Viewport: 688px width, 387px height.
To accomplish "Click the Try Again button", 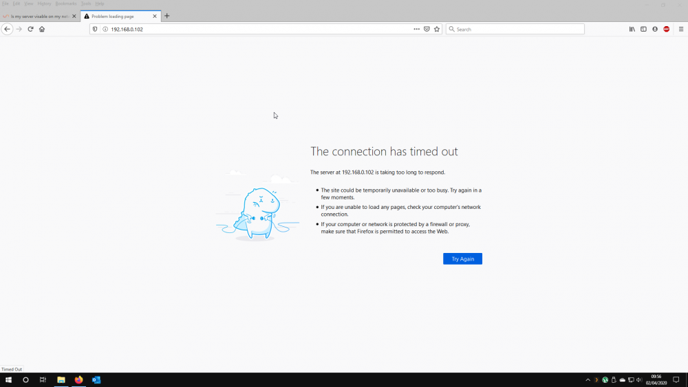I will pos(462,258).
